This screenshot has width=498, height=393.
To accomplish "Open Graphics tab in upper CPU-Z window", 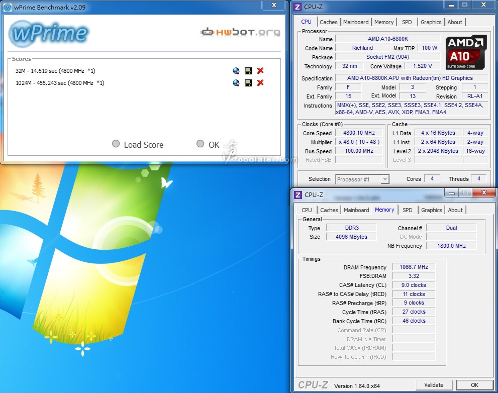I will pos(431,22).
